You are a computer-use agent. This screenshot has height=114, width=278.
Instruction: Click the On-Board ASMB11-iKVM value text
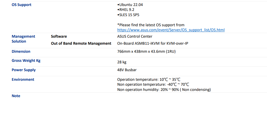pyautogui.click(x=153, y=43)
